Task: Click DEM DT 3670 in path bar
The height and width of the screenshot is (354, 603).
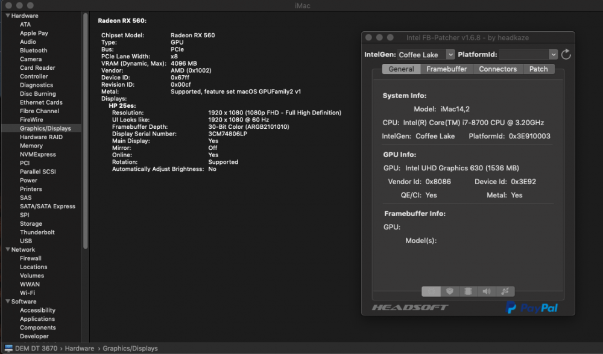Action: (36, 348)
